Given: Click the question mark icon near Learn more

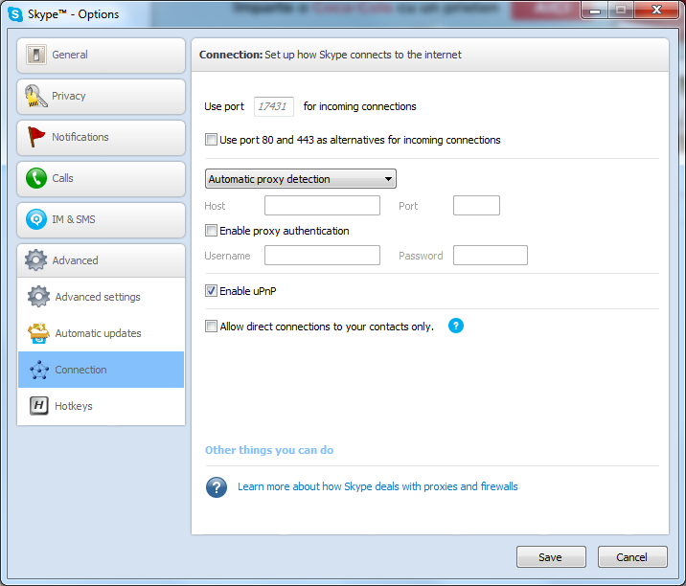Looking at the screenshot, I should pyautogui.click(x=217, y=487).
